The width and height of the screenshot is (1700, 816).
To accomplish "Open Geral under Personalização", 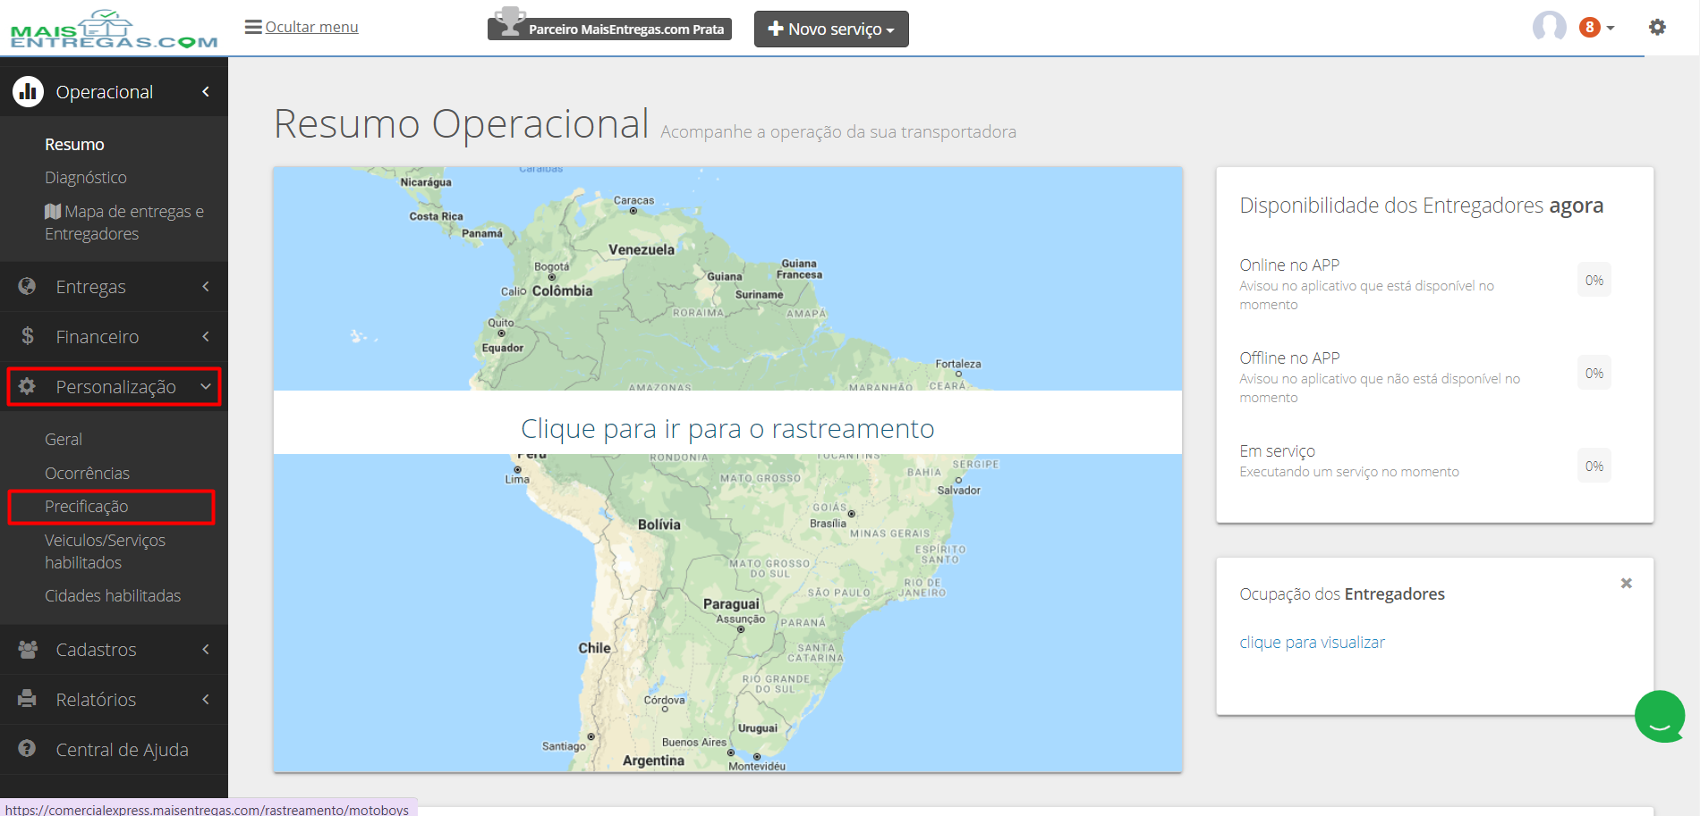I will pyautogui.click(x=64, y=439).
